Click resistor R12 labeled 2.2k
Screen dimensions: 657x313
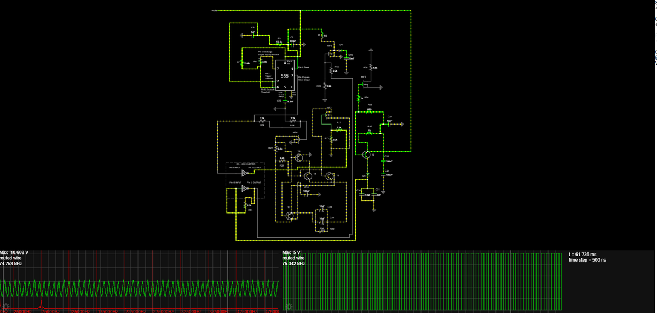[x=262, y=121]
